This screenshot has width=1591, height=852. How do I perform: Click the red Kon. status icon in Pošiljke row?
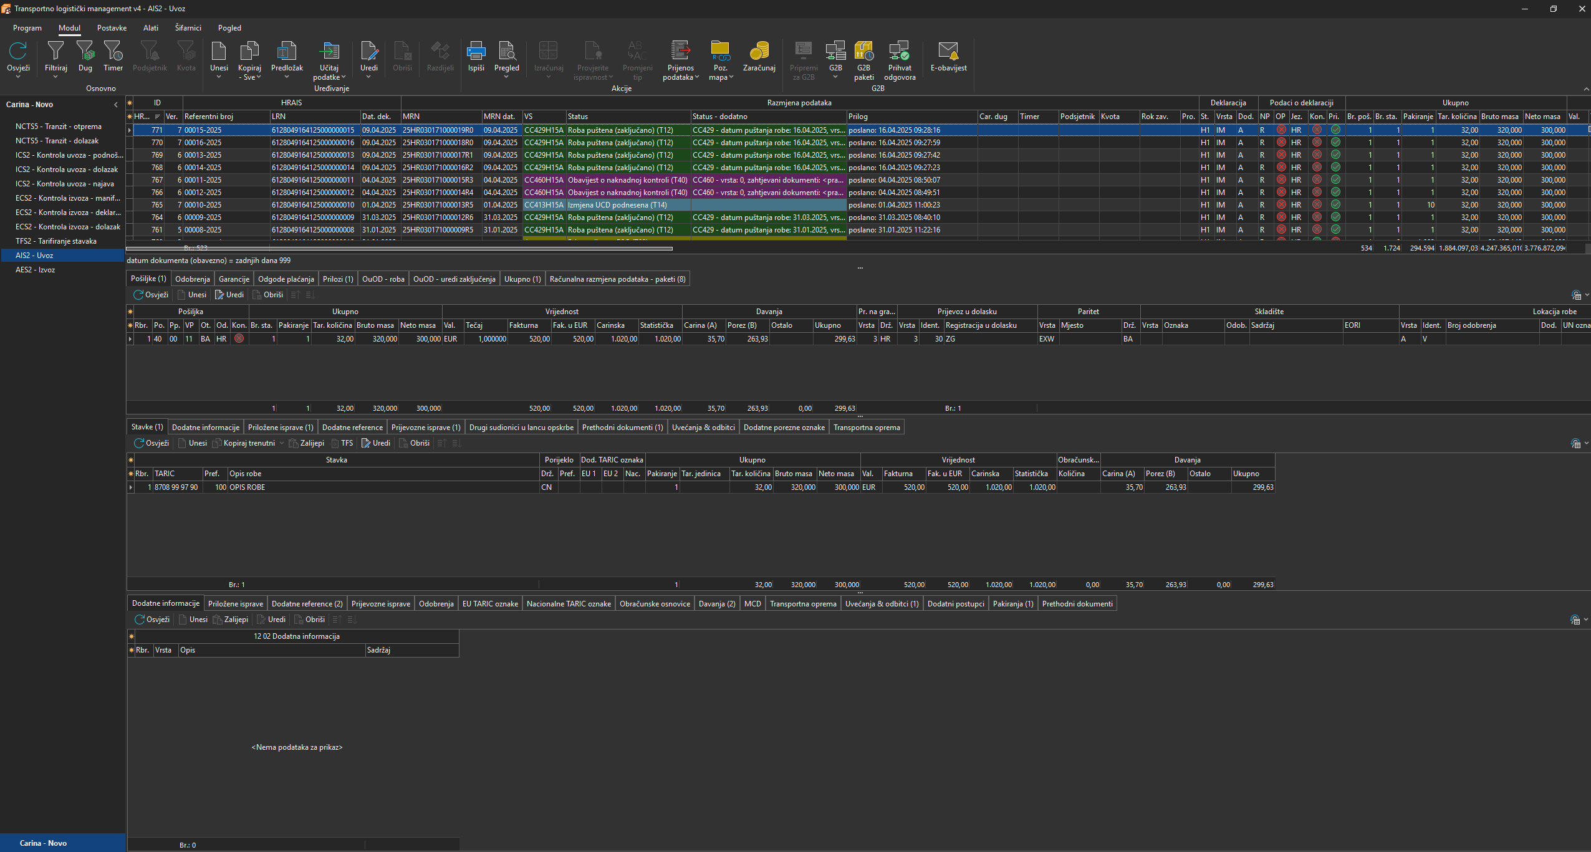coord(239,338)
